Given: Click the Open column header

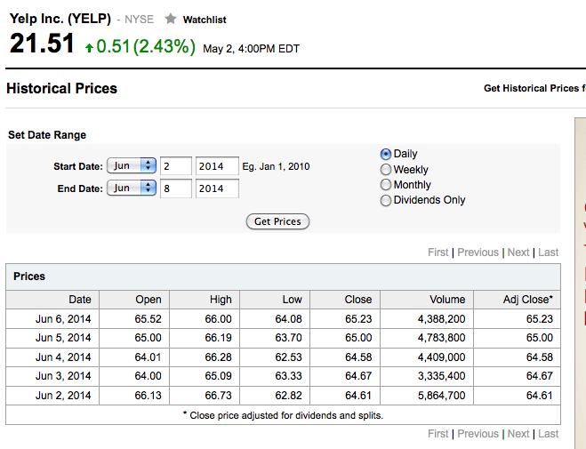Looking at the screenshot, I should (x=134, y=300).
